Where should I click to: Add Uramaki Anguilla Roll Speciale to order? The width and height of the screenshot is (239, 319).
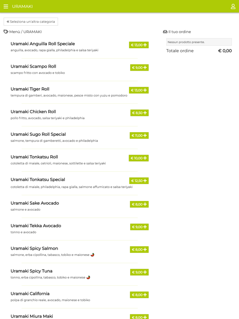pyautogui.click(x=139, y=45)
